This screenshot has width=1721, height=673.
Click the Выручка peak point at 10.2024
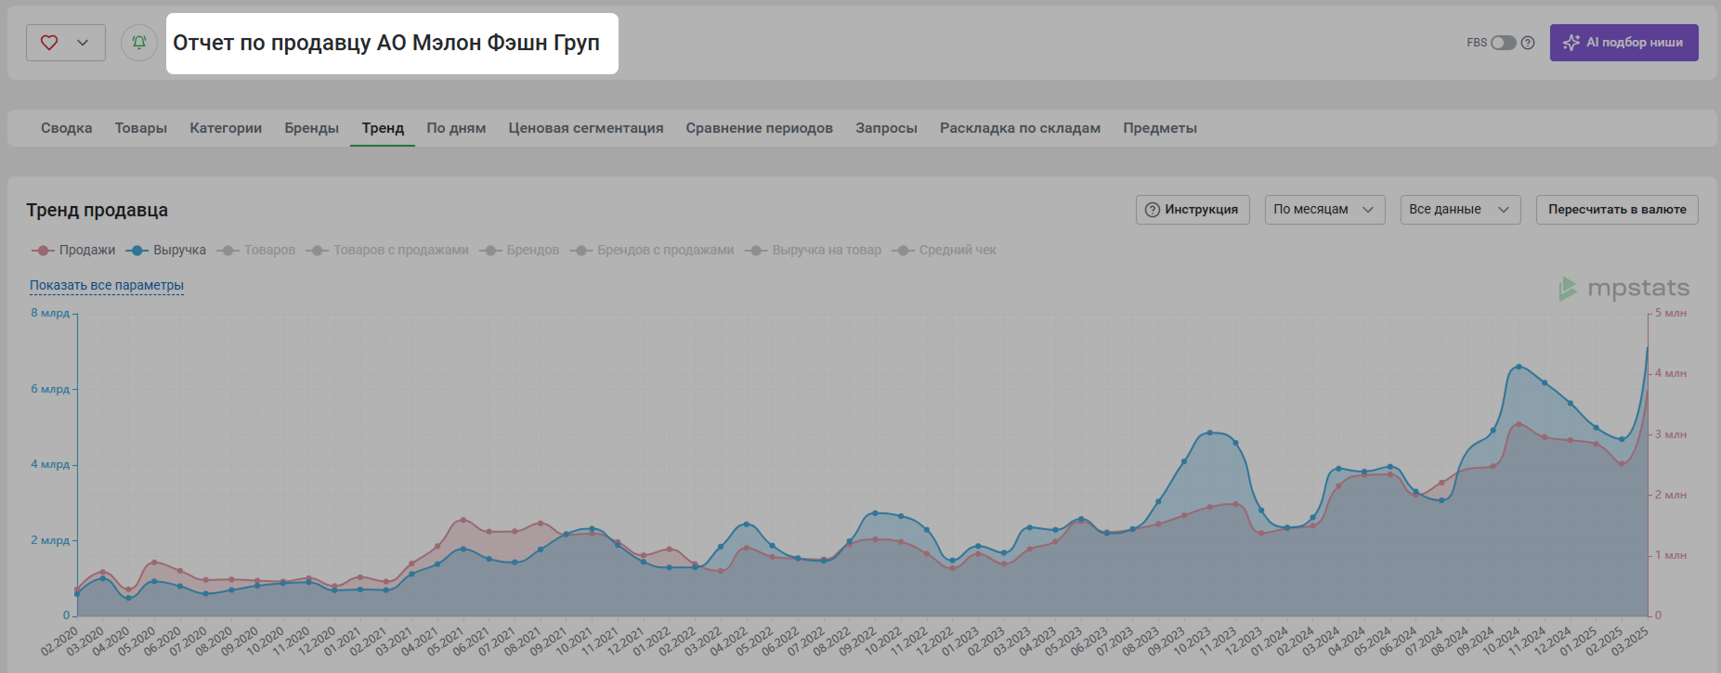pyautogui.click(x=1519, y=367)
